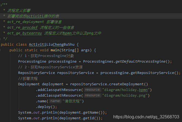Click act_re_procdef in the comment
This screenshot has width=182, height=122.
22,28
